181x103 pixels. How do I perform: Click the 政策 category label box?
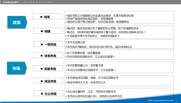(48, 16)
